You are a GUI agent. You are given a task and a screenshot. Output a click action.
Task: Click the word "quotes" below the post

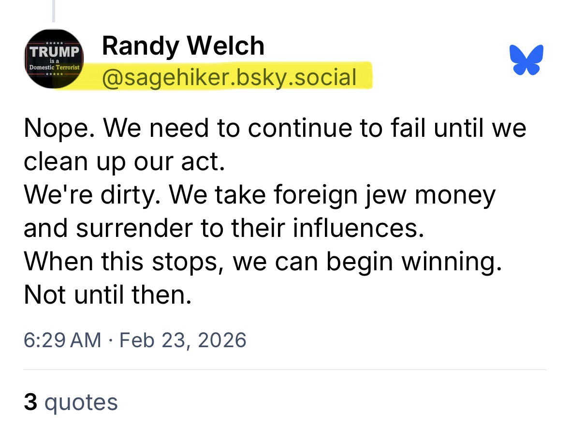81,402
